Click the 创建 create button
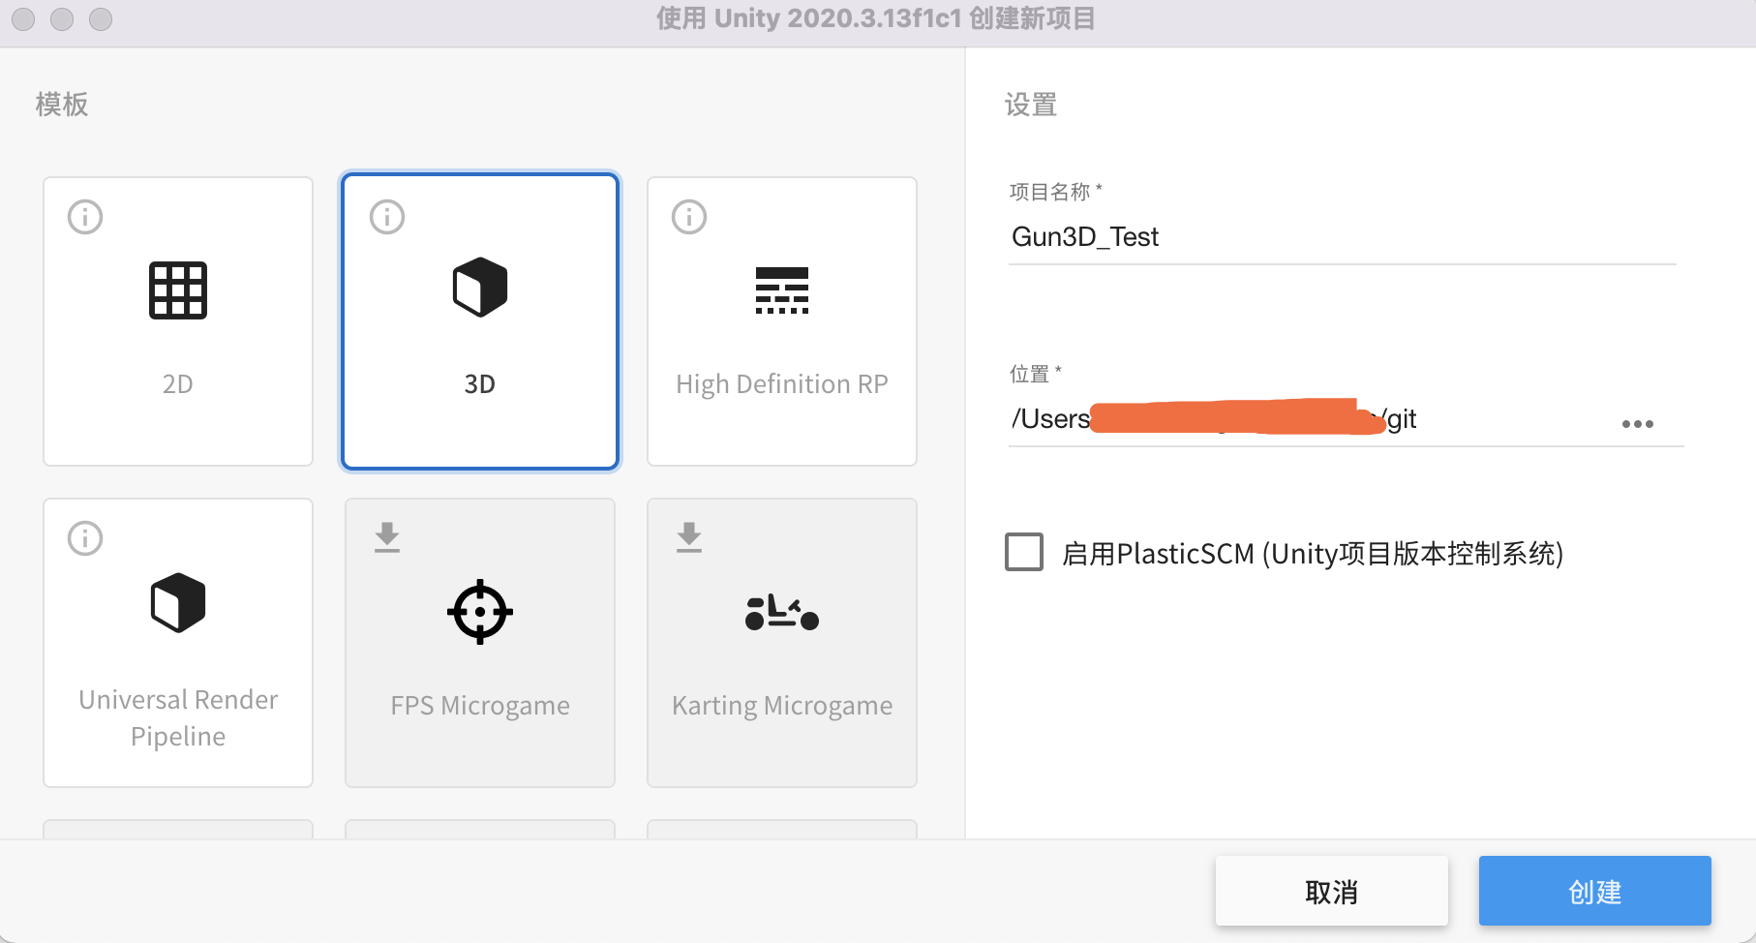The height and width of the screenshot is (943, 1756). click(x=1595, y=891)
